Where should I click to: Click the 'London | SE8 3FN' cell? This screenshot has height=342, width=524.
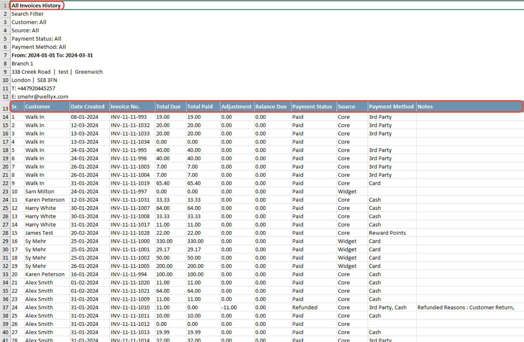tap(34, 80)
